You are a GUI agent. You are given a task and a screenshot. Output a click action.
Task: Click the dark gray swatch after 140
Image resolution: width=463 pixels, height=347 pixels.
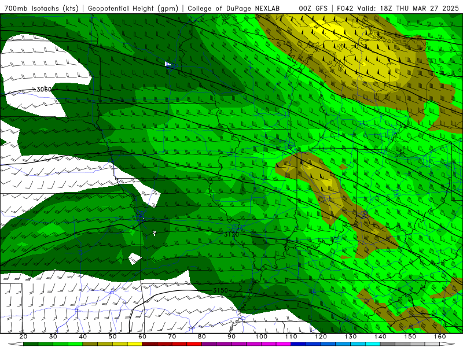point(388,344)
